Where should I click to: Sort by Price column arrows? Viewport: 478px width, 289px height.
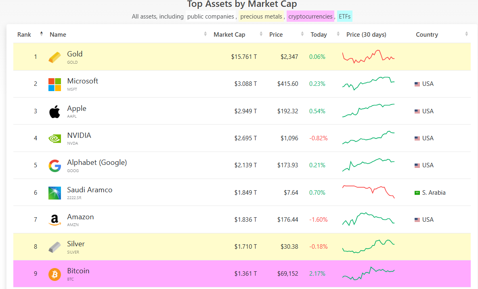[302, 34]
